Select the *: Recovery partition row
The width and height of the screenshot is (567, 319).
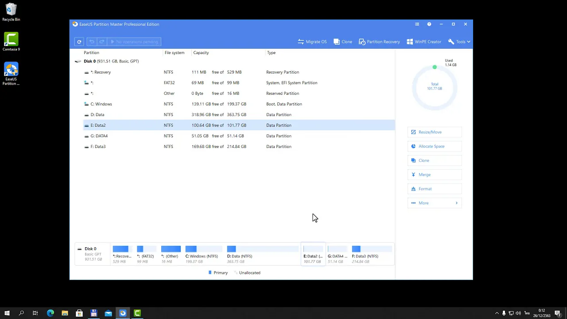pos(239,72)
